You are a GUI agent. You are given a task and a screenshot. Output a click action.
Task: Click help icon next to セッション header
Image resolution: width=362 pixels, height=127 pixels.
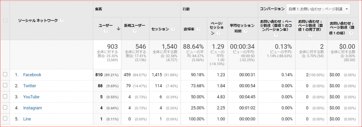click(173, 29)
